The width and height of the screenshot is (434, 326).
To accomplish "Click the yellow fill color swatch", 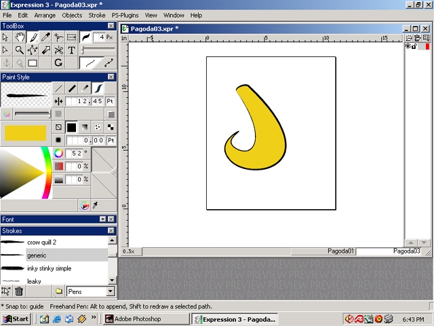I will point(26,133).
